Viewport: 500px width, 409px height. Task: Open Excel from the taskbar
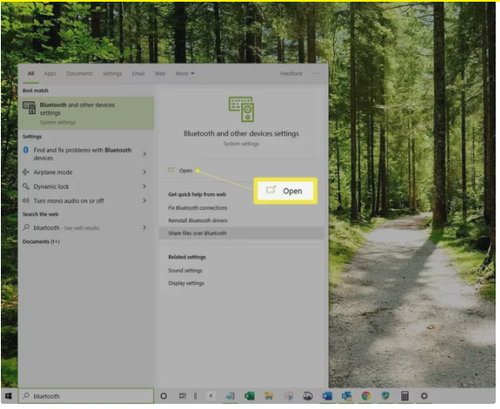tap(249, 396)
